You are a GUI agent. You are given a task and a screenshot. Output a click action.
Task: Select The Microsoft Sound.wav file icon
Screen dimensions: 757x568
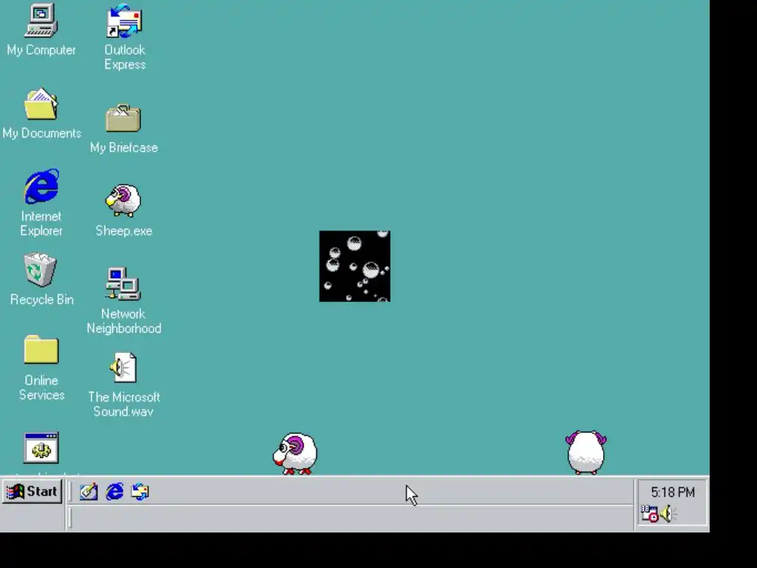[x=123, y=368]
